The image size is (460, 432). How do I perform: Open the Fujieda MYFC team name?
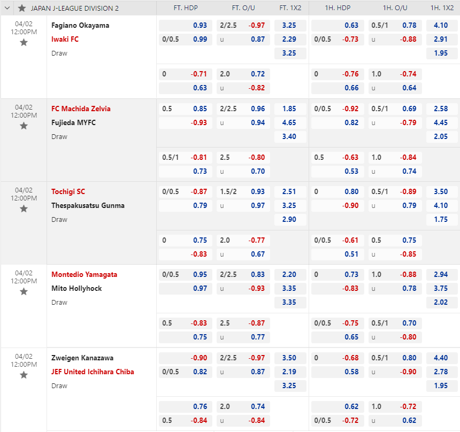point(73,122)
